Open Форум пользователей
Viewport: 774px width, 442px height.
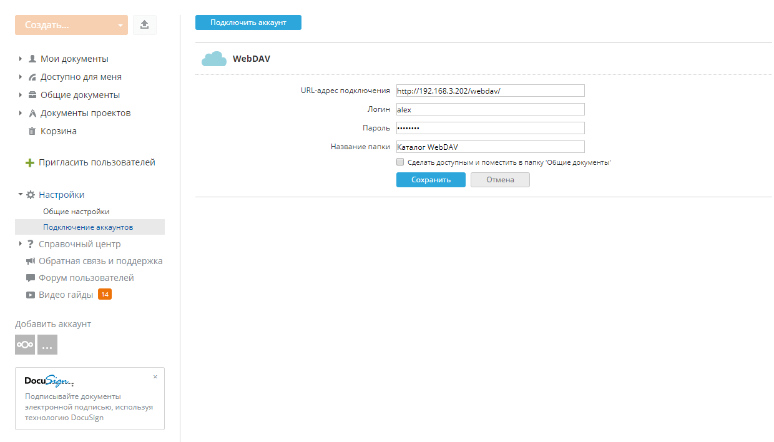86,278
